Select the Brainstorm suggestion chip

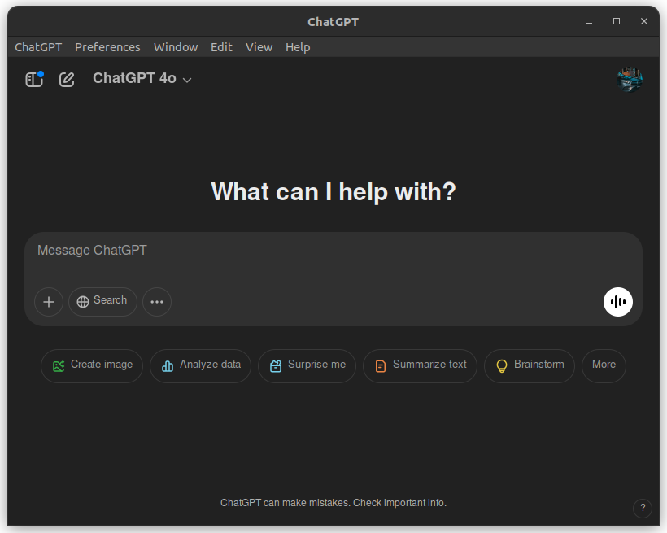click(x=530, y=365)
